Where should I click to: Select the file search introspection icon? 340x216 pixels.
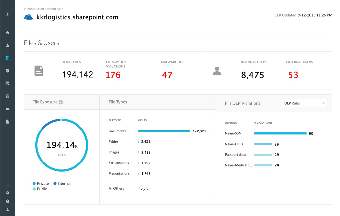tap(8, 58)
